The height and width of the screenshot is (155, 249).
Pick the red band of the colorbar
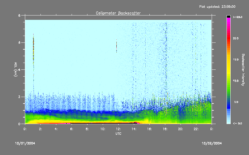click(x=228, y=38)
